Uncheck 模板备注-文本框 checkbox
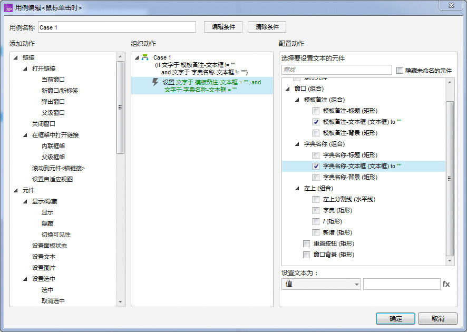The height and width of the screenshot is (332, 467). 316,122
